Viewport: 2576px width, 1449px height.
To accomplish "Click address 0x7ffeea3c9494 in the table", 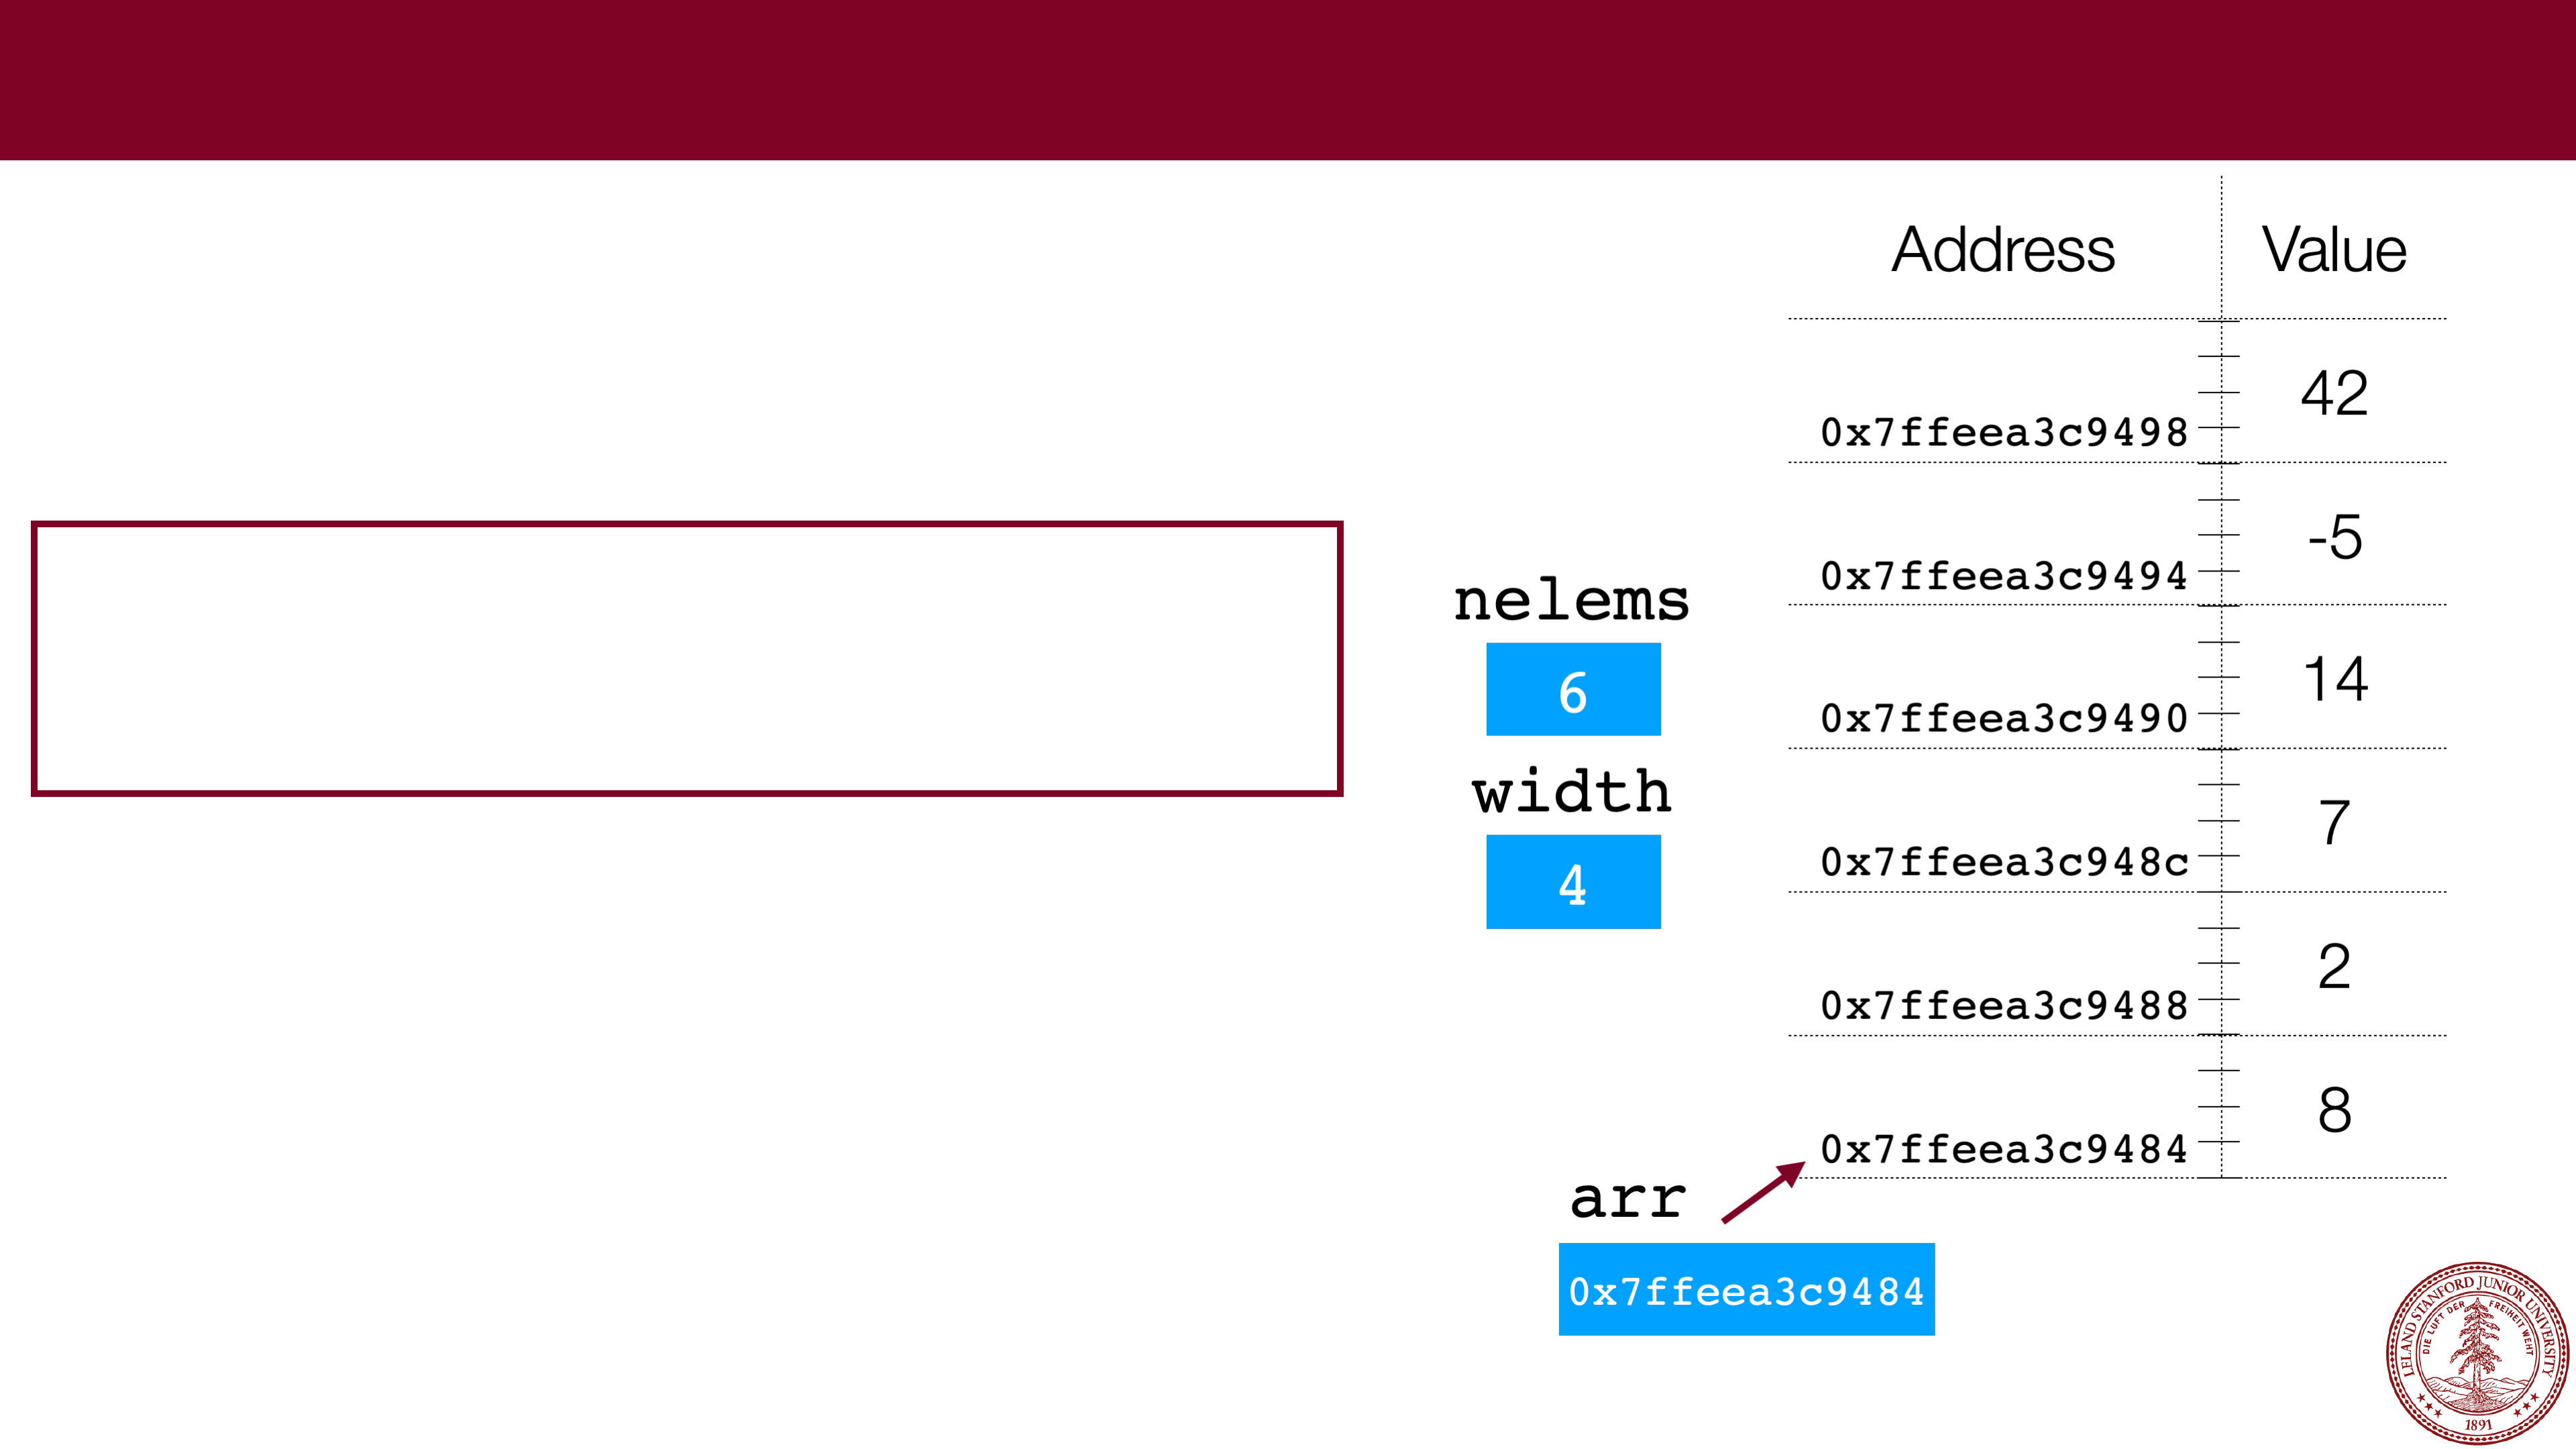I will pyautogui.click(x=2004, y=577).
